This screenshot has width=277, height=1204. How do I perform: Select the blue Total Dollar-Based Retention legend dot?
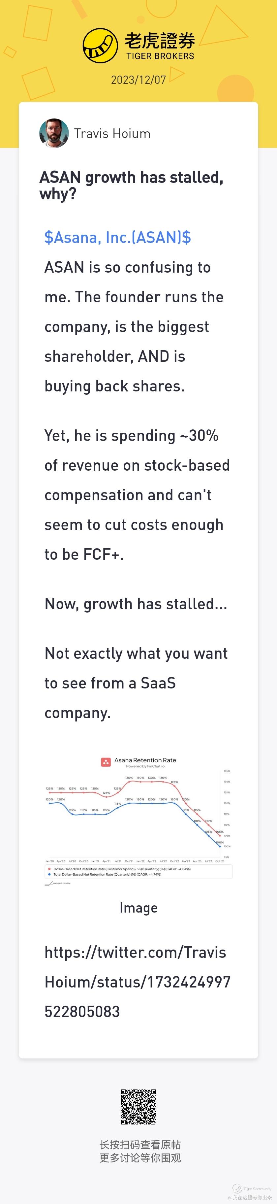coord(49,874)
